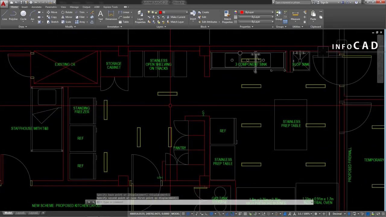Select the Line tool

point(5,16)
